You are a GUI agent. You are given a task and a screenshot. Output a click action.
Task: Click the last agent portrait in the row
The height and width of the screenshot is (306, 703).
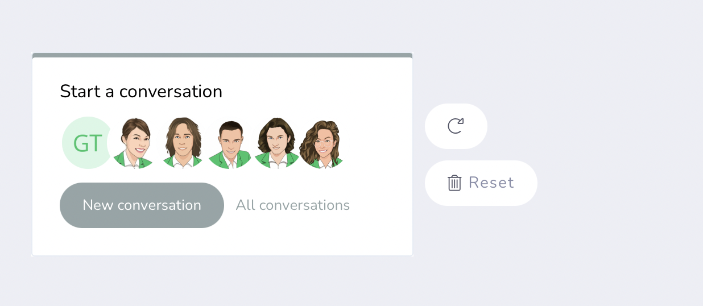(x=322, y=143)
